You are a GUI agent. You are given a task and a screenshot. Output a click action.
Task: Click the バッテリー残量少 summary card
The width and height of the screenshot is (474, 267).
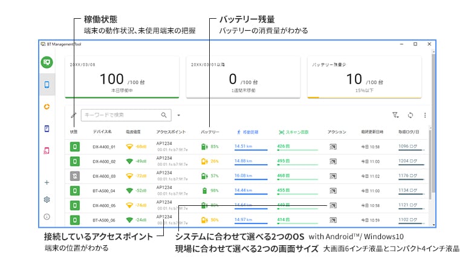click(x=365, y=77)
